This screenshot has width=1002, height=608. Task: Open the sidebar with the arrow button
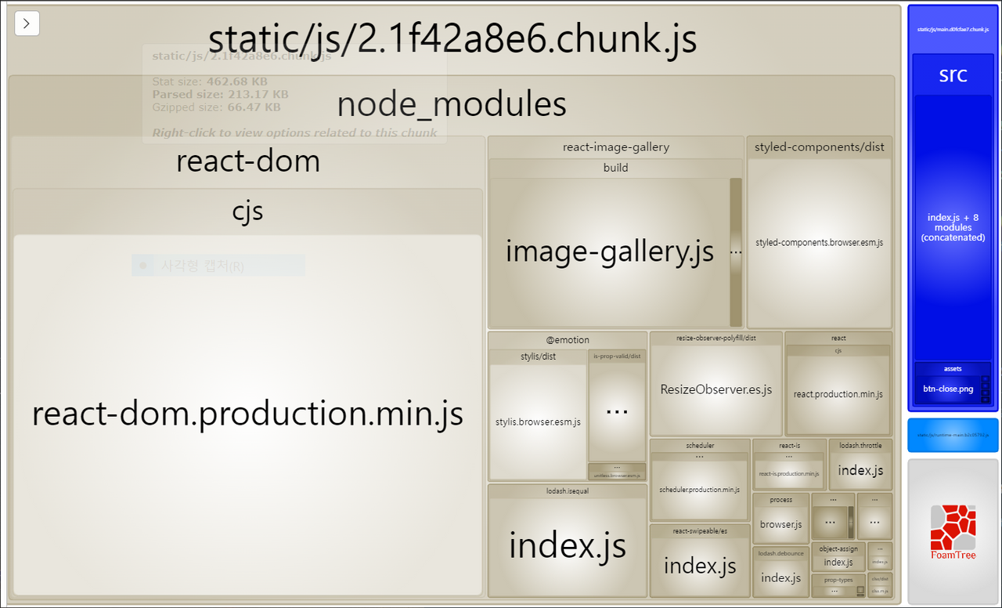point(27,24)
